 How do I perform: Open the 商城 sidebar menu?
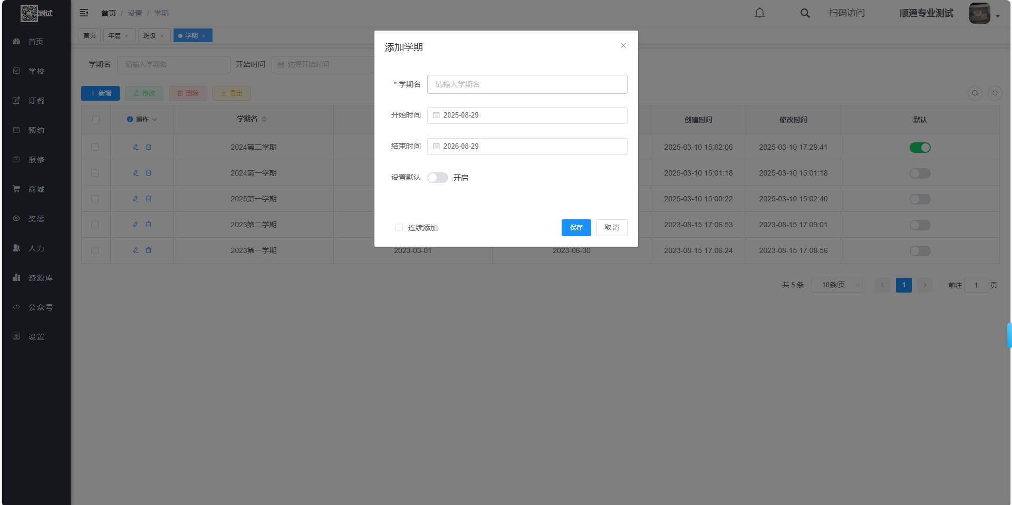[36, 189]
